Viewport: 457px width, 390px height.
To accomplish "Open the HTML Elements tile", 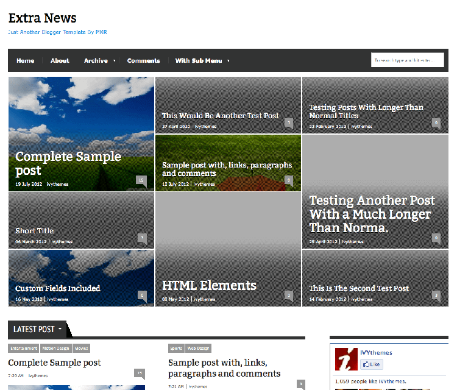I will tap(228, 249).
